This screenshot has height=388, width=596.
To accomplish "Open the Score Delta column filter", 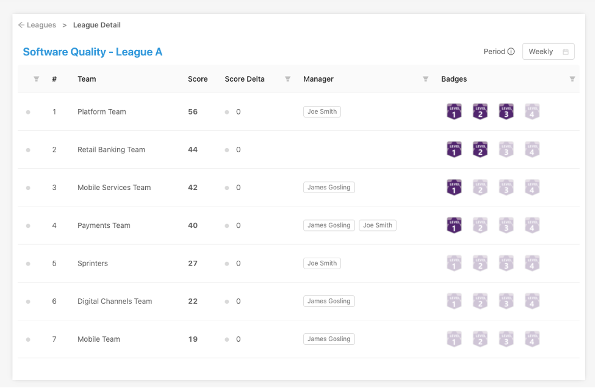I will coord(287,79).
